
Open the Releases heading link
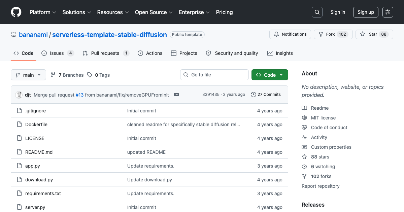[313, 205]
